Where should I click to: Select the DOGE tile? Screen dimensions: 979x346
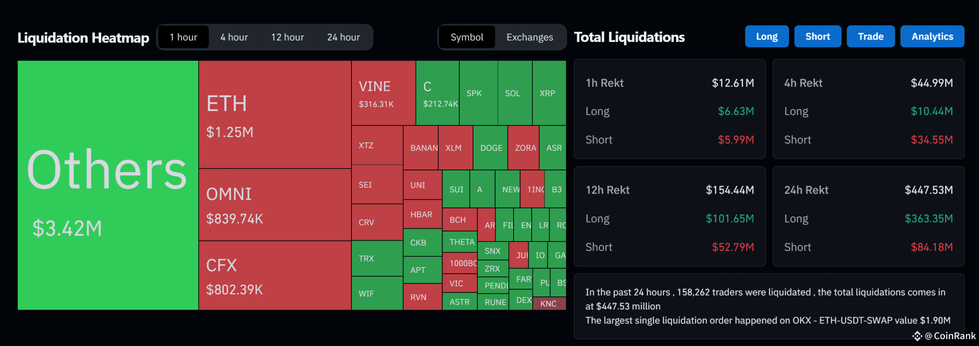(491, 148)
